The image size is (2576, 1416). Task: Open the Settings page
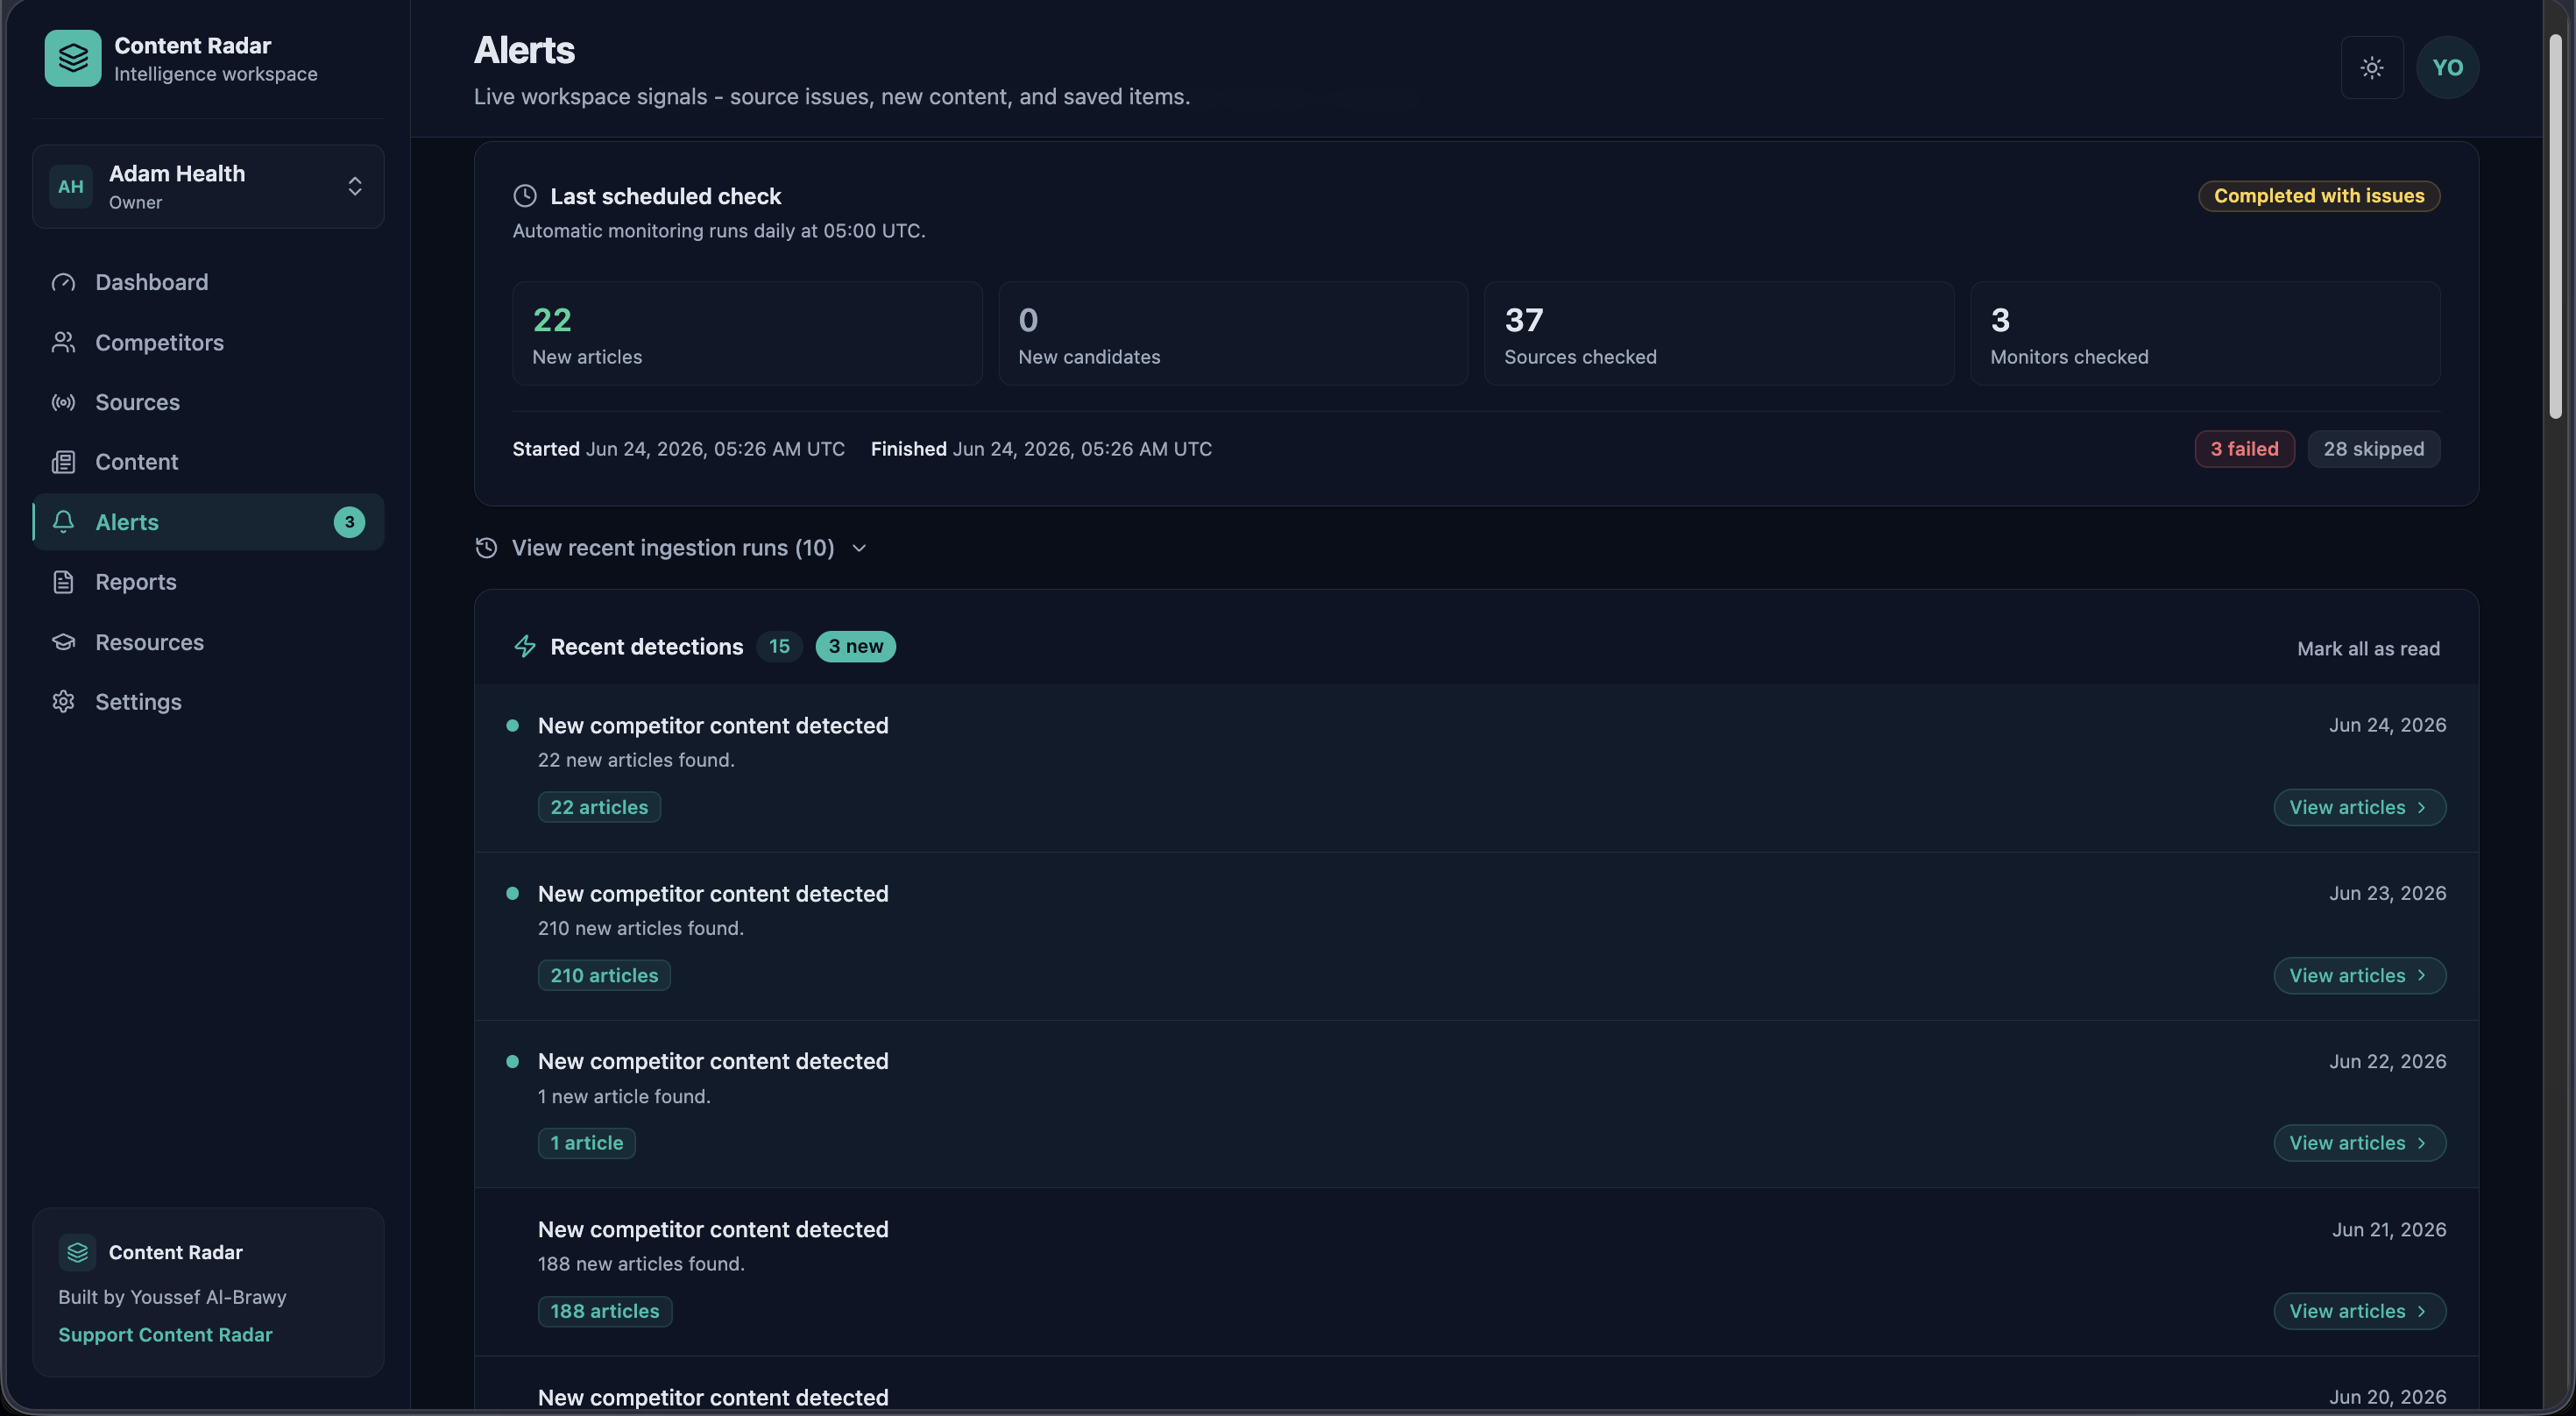point(208,702)
